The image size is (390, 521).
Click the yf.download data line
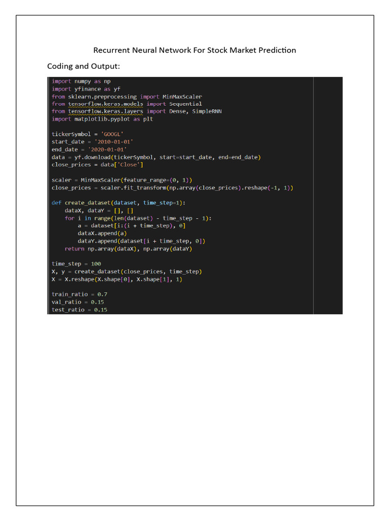coord(156,157)
